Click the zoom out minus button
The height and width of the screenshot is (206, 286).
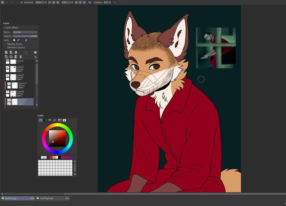click(x=50, y=2)
